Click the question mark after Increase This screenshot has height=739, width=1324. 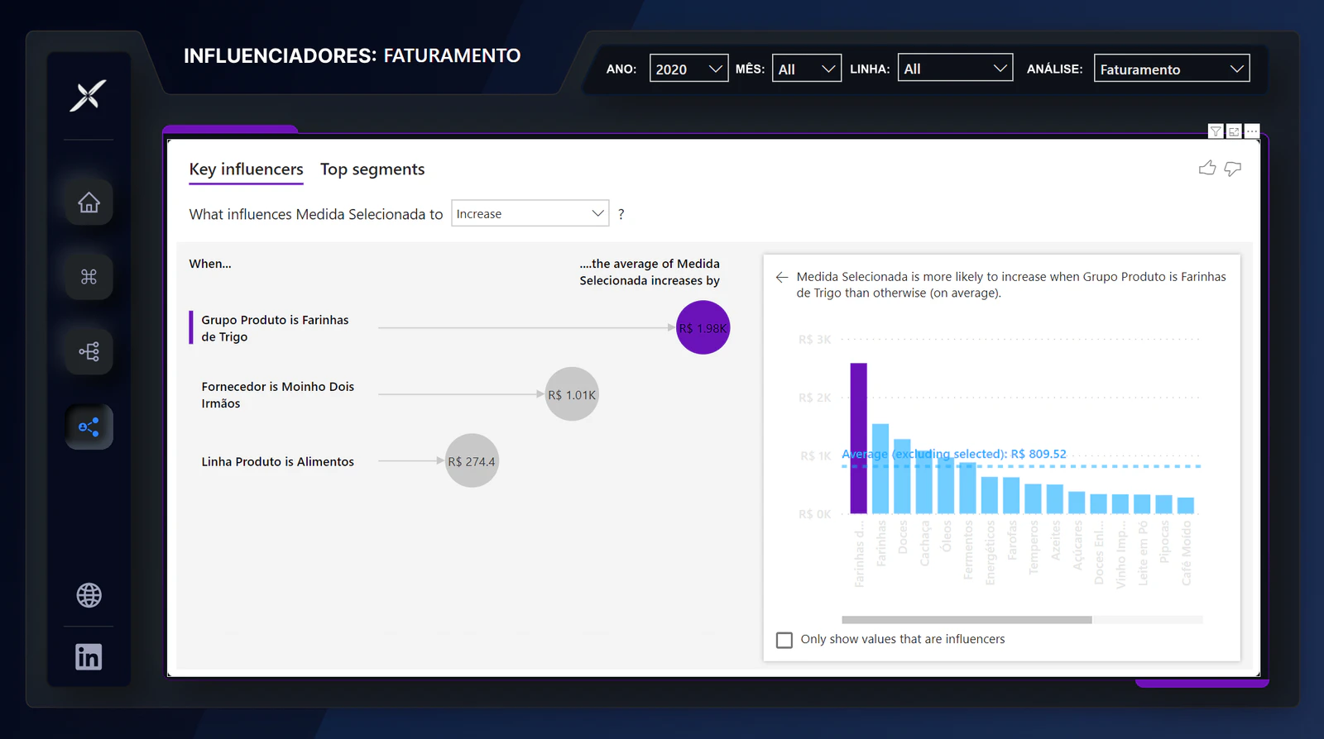[x=621, y=214]
